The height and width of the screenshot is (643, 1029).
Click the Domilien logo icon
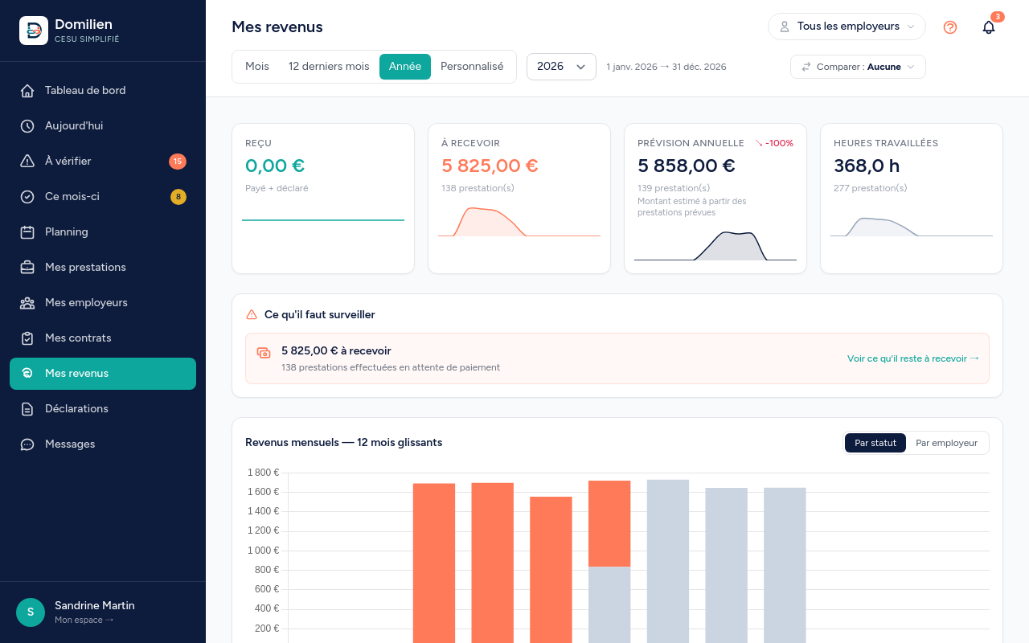pyautogui.click(x=34, y=31)
